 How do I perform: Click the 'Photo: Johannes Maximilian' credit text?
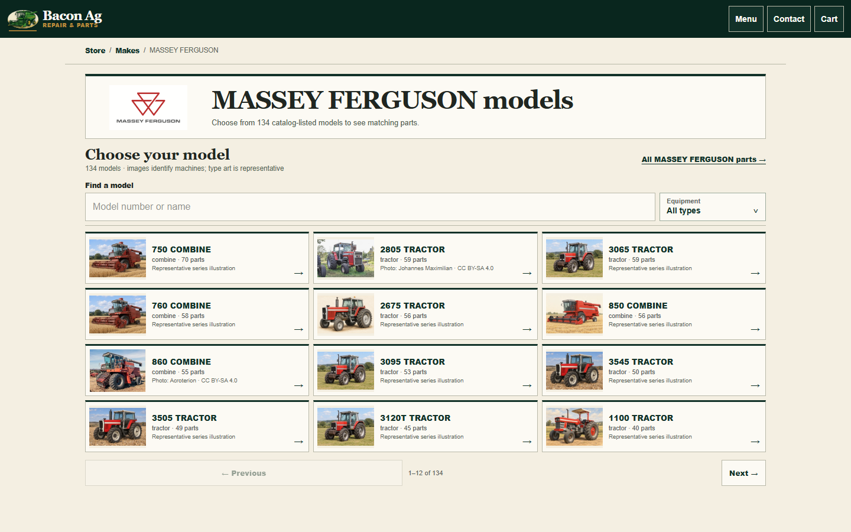[416, 268]
